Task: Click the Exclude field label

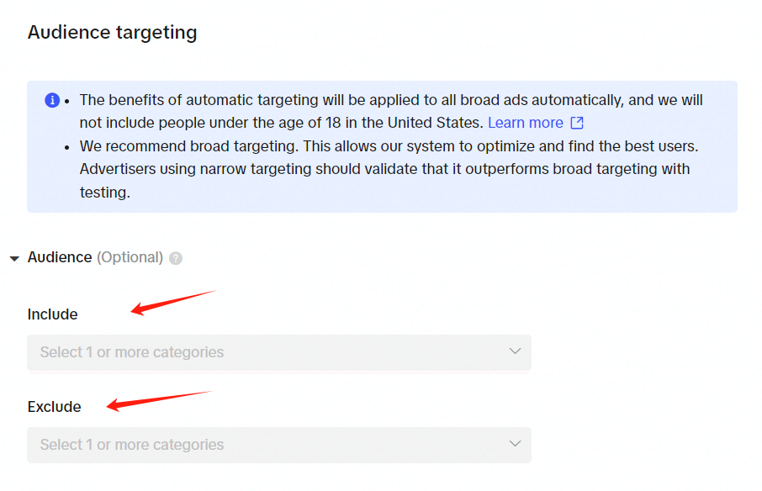Action: coord(55,406)
